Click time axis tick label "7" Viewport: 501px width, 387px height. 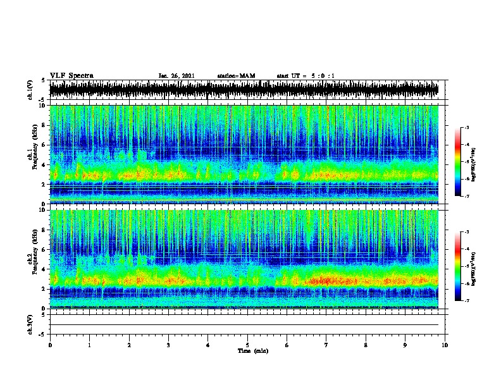(x=326, y=345)
